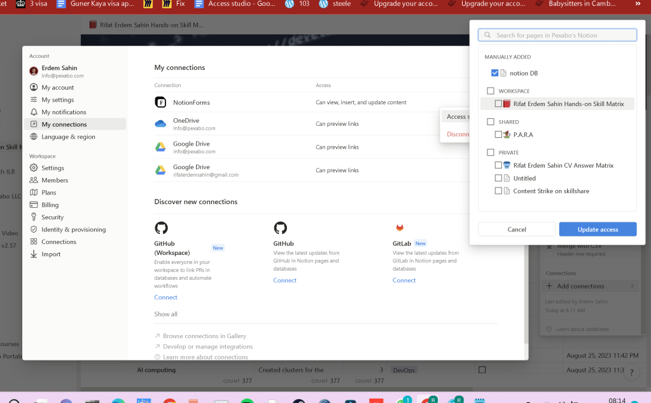Image resolution: width=651 pixels, height=403 pixels.
Task: Click the Plans map icon
Action: 34,193
